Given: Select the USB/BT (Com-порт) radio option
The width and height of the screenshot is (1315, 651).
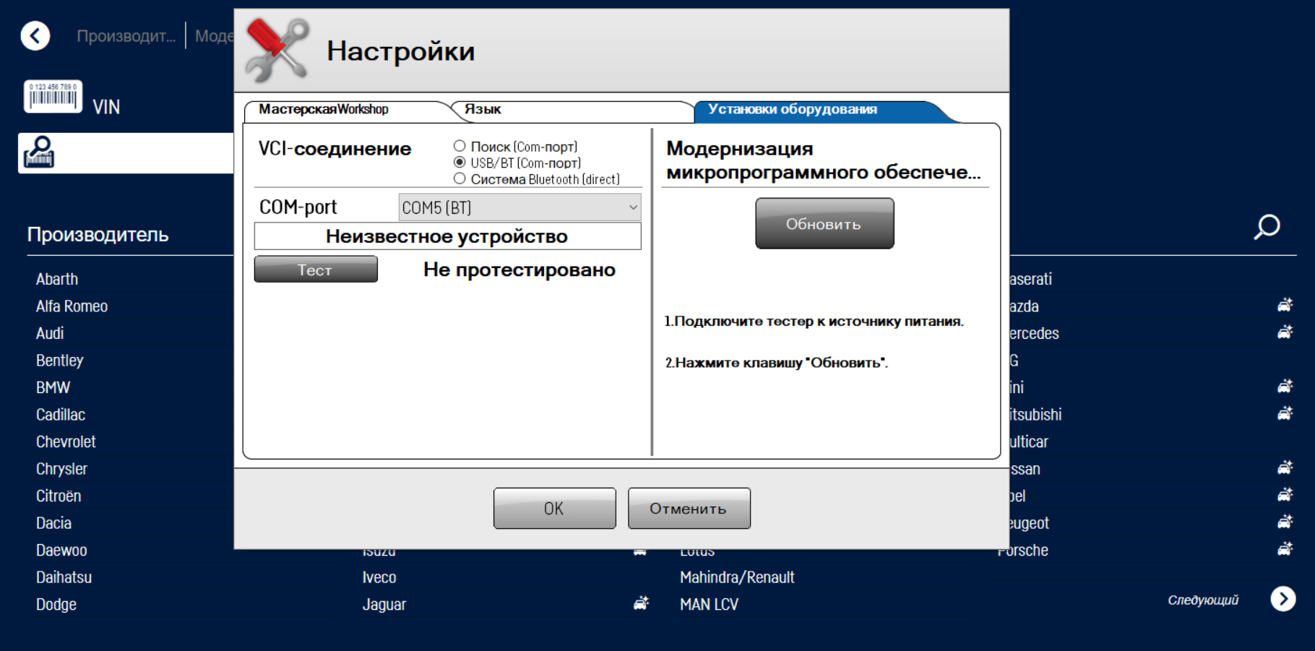Looking at the screenshot, I should (x=460, y=163).
